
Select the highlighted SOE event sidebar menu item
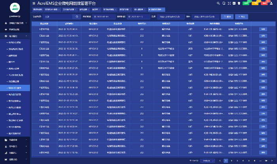[x=17, y=88]
